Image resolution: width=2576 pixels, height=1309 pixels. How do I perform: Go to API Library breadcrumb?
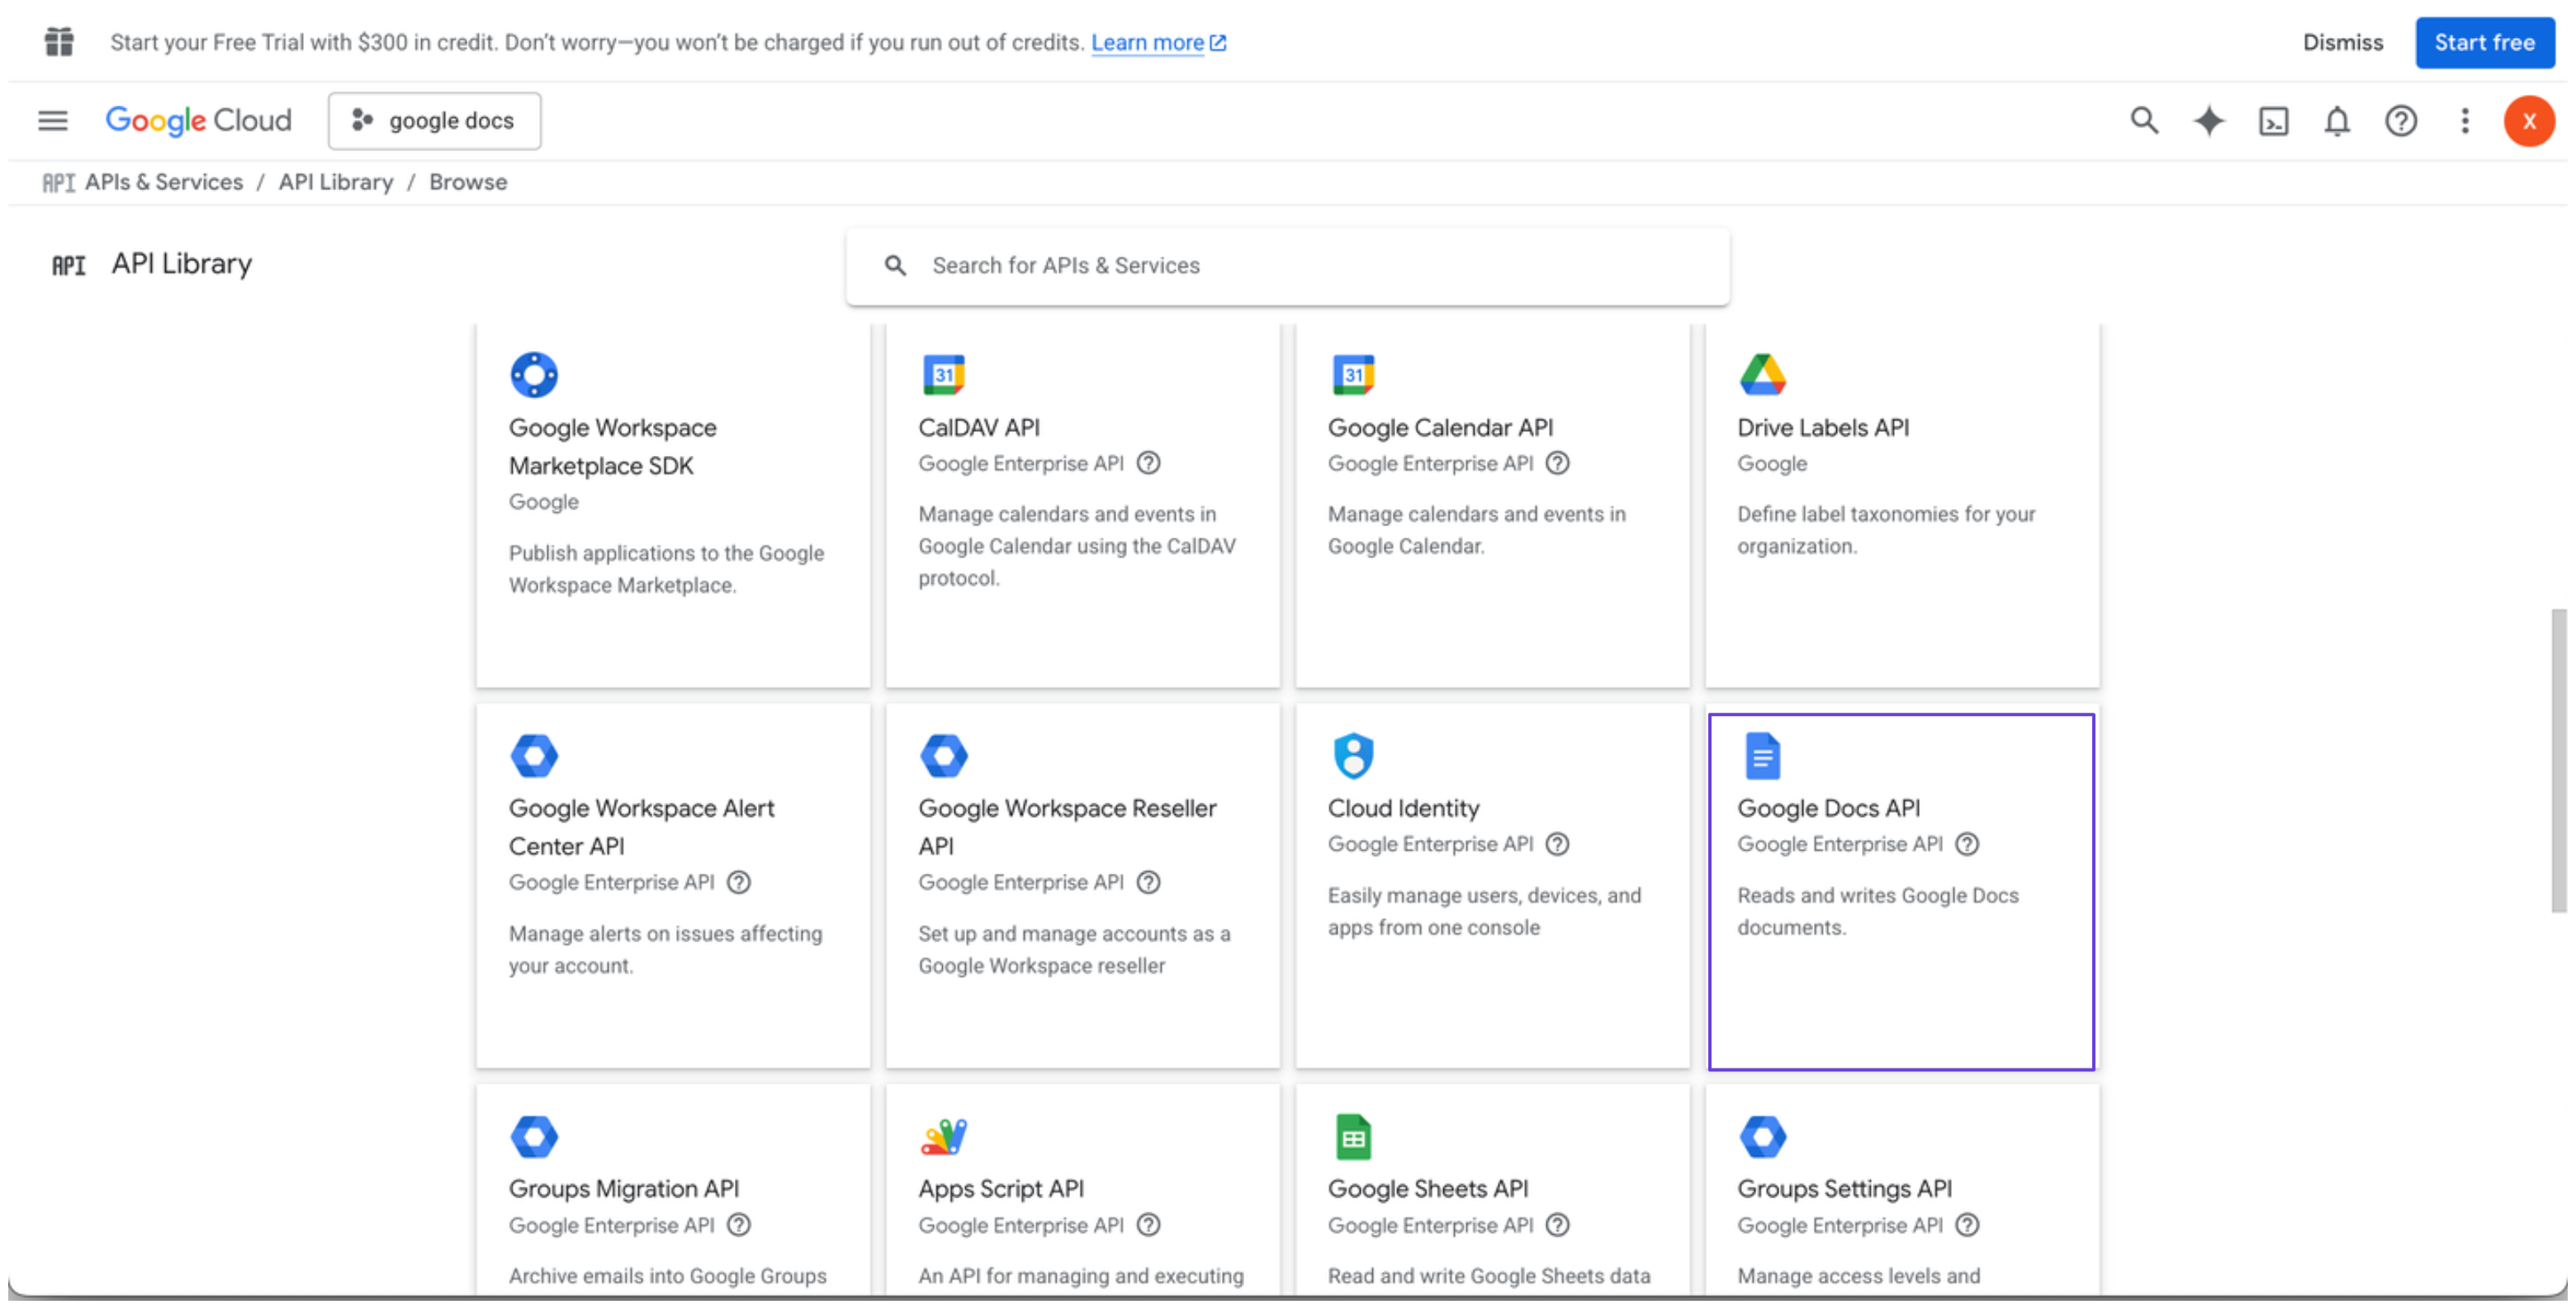(335, 182)
